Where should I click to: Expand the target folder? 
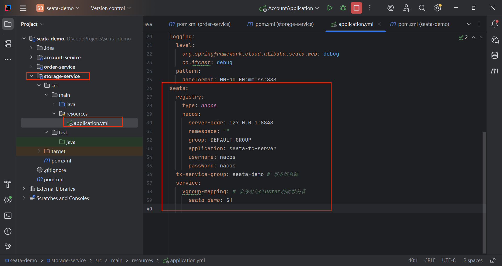pyautogui.click(x=39, y=151)
